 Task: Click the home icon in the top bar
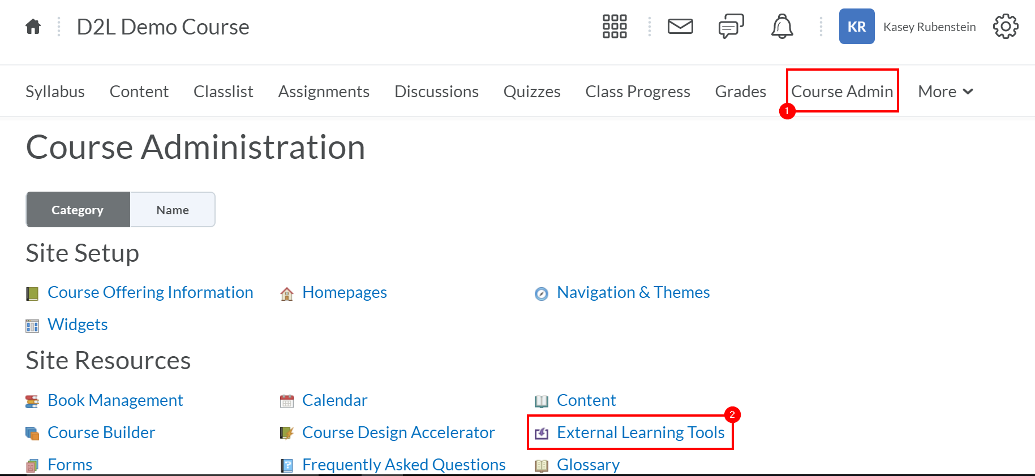tap(32, 26)
